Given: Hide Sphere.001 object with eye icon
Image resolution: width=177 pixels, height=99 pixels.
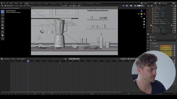Looking at the screenshot, I should [x=173, y=29].
